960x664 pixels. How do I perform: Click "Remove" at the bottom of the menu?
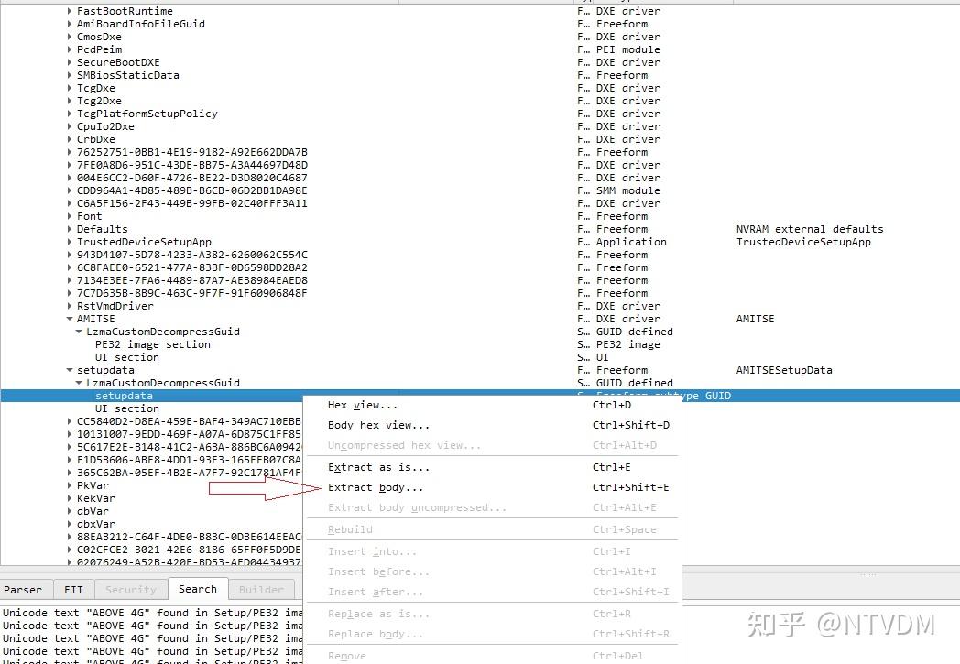pyautogui.click(x=346, y=656)
